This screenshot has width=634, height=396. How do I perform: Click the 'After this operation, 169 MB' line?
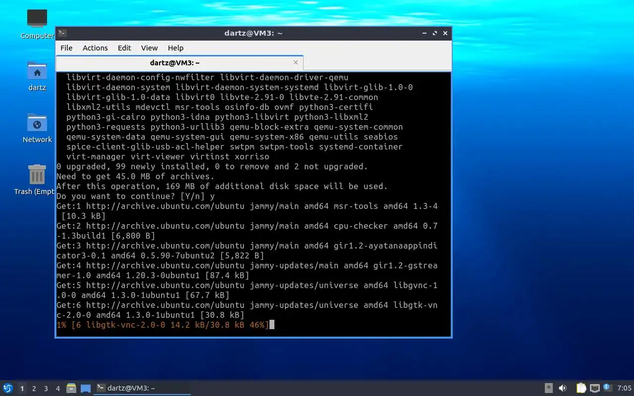tap(222, 186)
